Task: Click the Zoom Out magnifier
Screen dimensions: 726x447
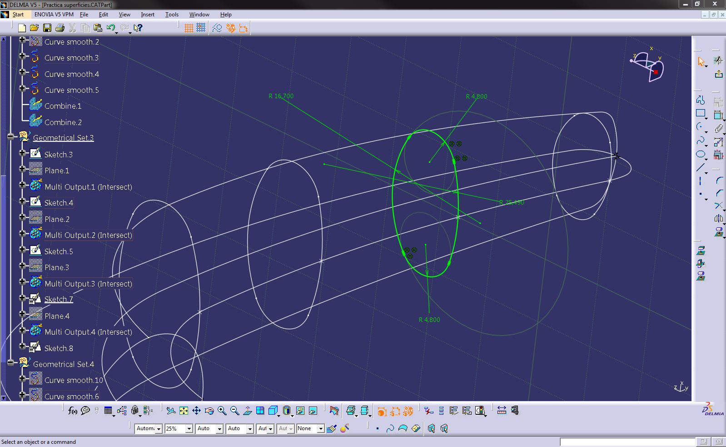Action: [x=234, y=411]
